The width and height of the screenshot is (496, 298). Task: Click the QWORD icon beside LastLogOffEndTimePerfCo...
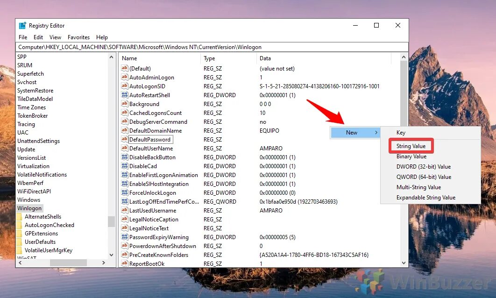(125, 201)
